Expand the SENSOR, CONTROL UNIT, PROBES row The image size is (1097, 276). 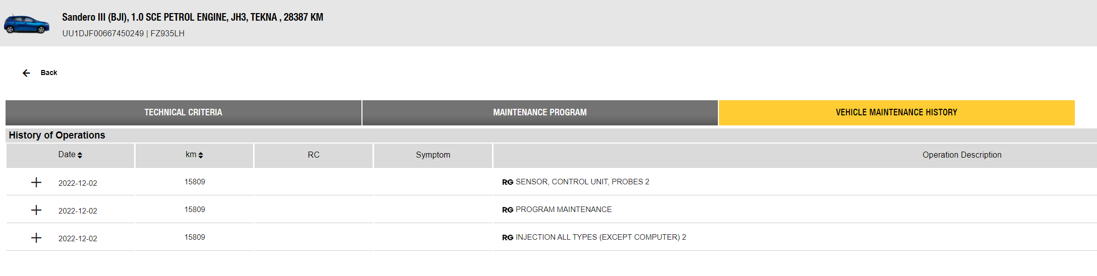click(x=36, y=182)
